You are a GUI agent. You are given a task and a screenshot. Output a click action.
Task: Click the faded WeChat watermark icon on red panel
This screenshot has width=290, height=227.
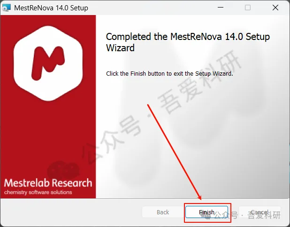pyautogui.click(x=63, y=170)
